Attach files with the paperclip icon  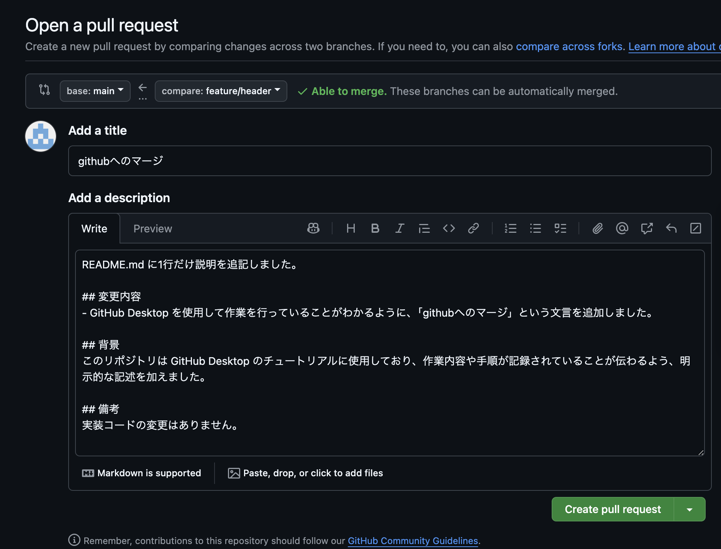[598, 229]
